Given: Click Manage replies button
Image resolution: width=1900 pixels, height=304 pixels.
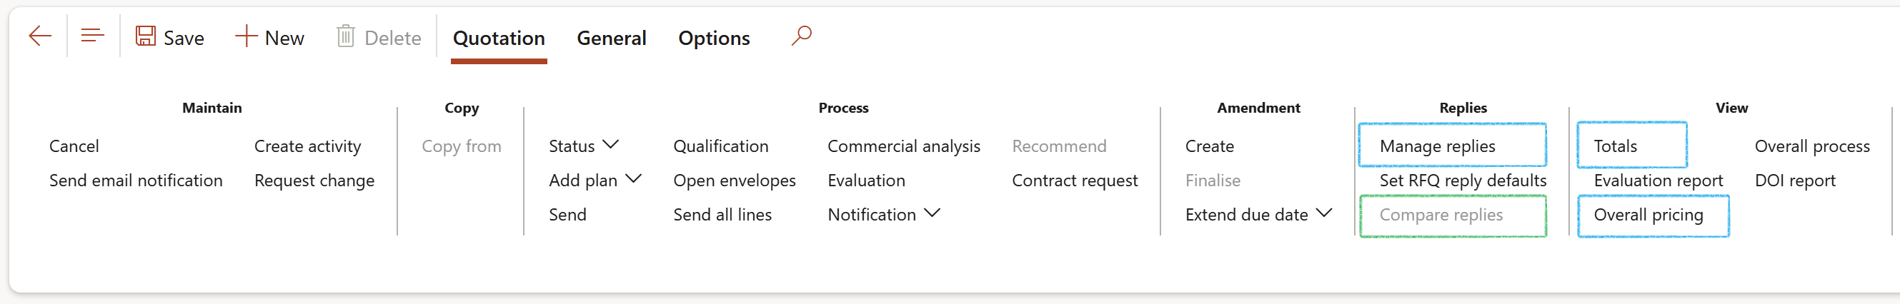Looking at the screenshot, I should [1437, 146].
